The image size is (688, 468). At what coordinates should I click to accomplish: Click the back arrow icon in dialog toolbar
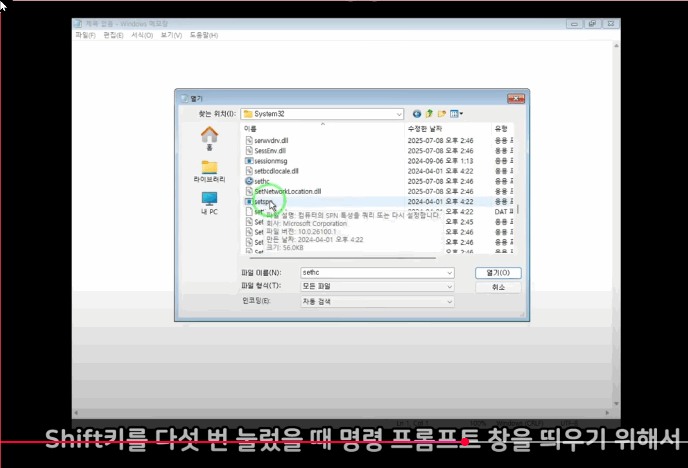point(416,114)
